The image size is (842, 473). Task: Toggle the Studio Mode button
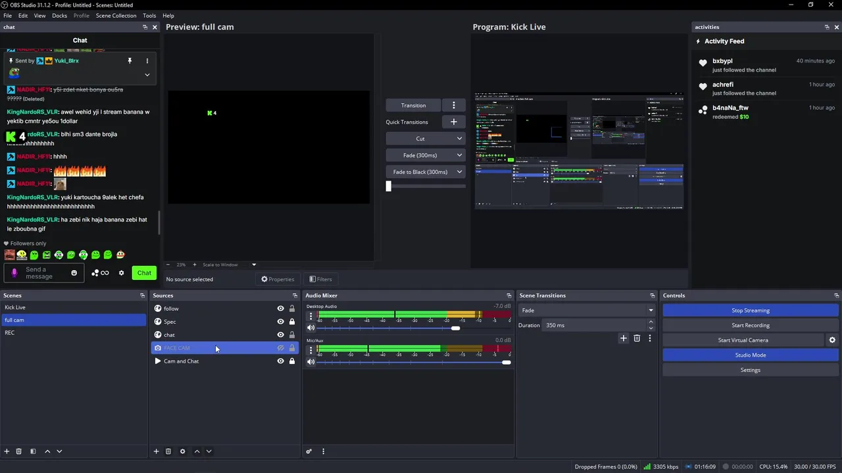pyautogui.click(x=751, y=355)
